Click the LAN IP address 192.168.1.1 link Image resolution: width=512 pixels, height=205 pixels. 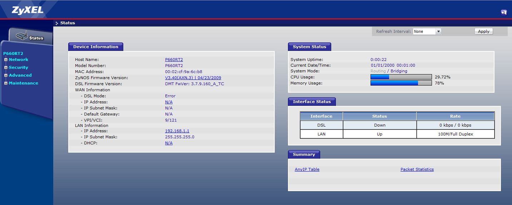coord(177,131)
